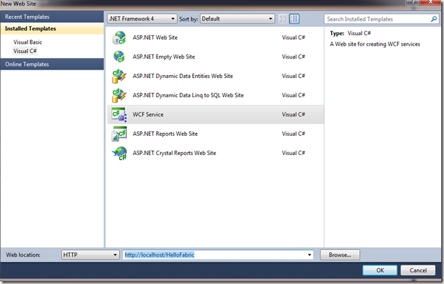This screenshot has width=444, height=284.
Task: Open the Sort by Default dropdown
Action: click(237, 19)
